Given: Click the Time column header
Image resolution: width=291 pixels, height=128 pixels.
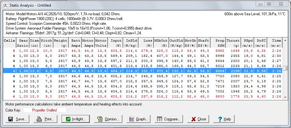Looking at the screenshot, I should pyautogui.click(x=276, y=43).
